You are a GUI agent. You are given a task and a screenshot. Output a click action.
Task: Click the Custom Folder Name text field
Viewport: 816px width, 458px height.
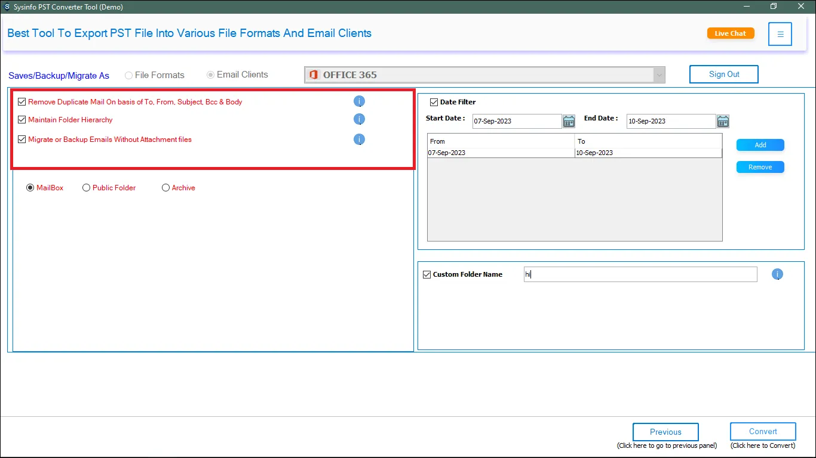[x=640, y=274]
